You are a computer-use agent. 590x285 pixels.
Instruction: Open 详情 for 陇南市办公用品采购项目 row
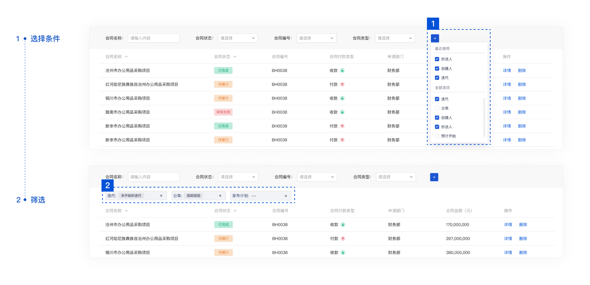click(x=507, y=112)
